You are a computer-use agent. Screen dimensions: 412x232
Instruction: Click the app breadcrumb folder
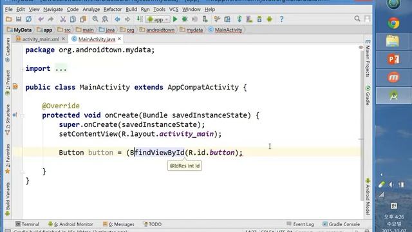point(44,30)
